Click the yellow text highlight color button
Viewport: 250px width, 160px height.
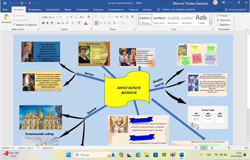[x=79, y=23]
